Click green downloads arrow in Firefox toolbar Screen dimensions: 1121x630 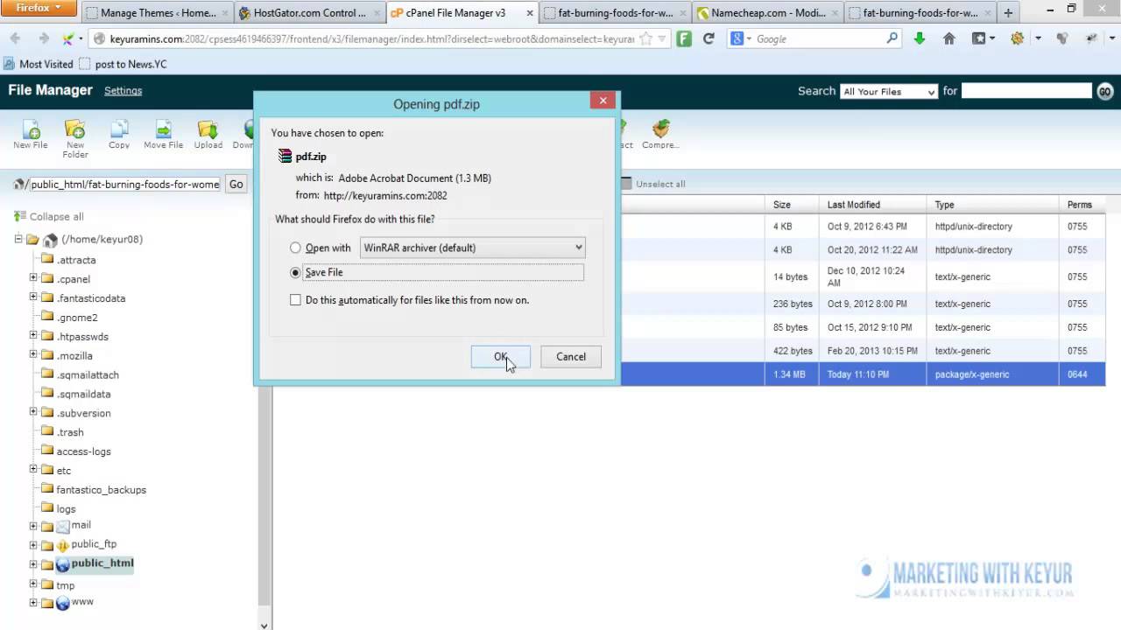click(919, 38)
